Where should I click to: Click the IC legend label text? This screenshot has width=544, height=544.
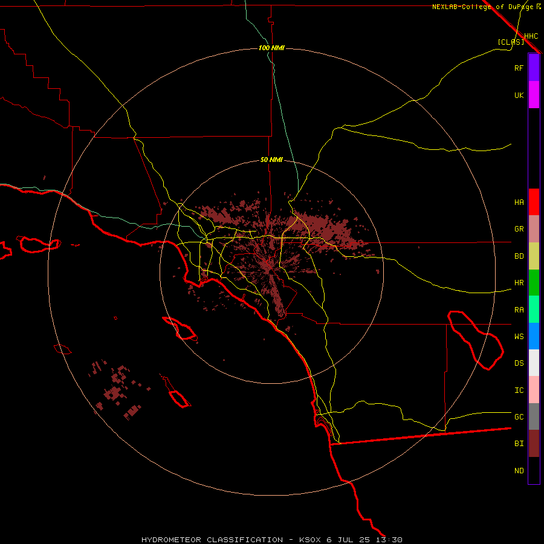point(519,390)
